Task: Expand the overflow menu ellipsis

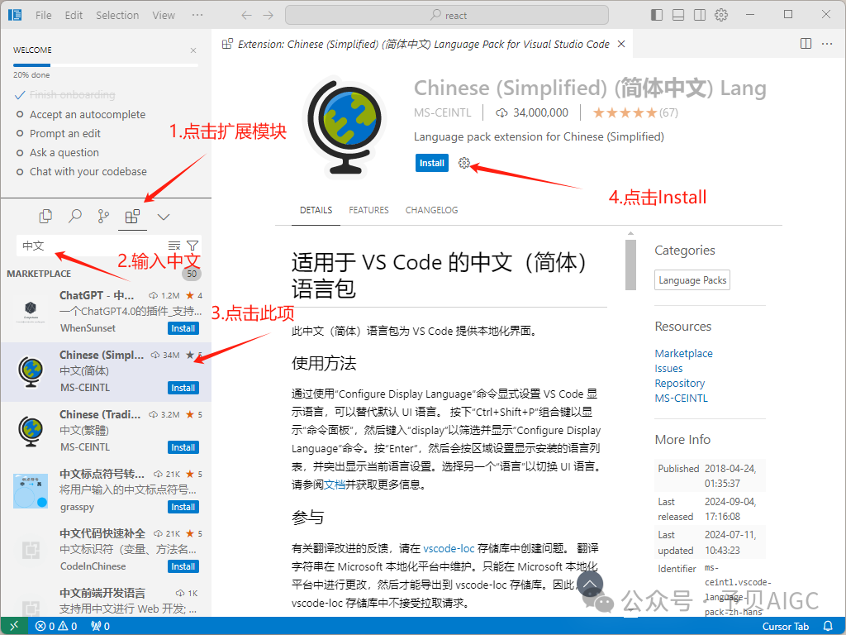Action: click(x=197, y=15)
